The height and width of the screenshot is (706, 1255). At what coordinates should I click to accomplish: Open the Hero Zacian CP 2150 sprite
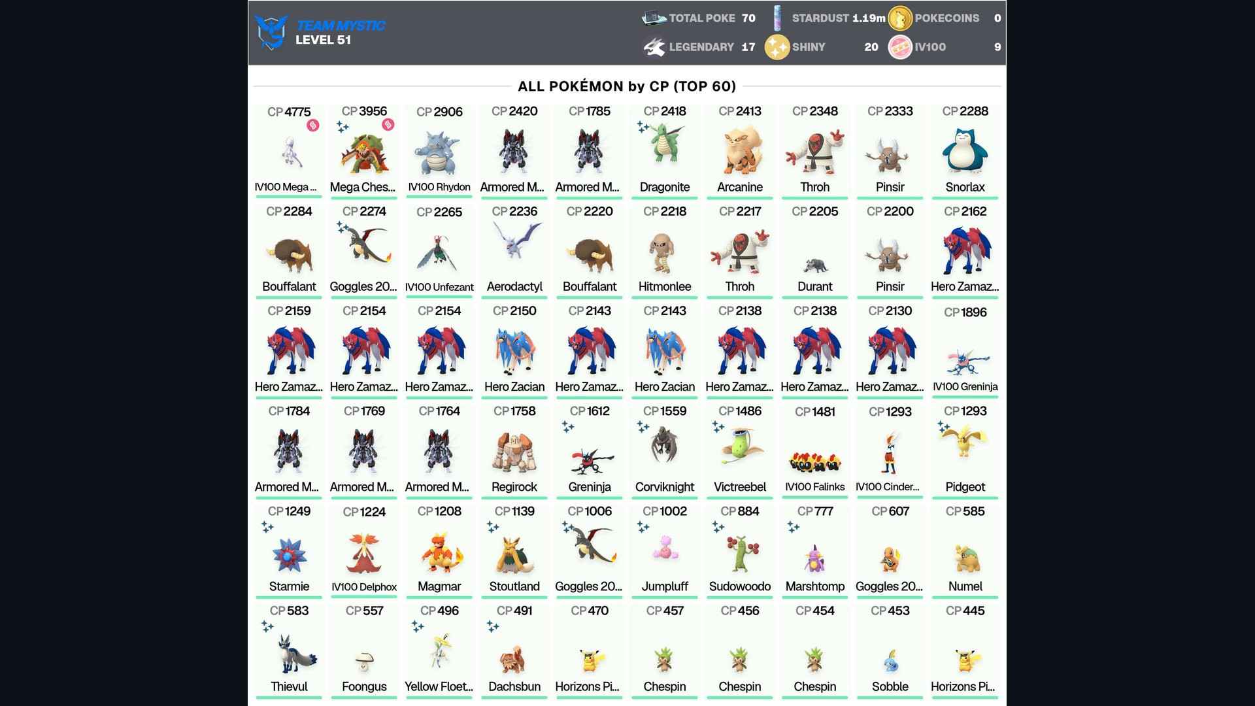pyautogui.click(x=514, y=352)
